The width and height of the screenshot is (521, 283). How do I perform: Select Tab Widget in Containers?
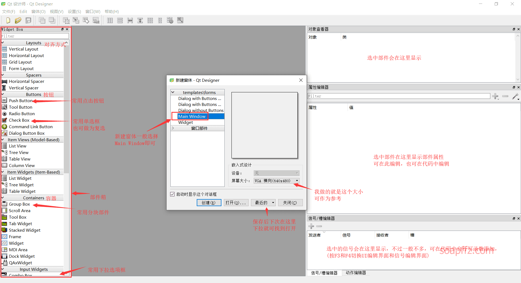pyautogui.click(x=20, y=224)
